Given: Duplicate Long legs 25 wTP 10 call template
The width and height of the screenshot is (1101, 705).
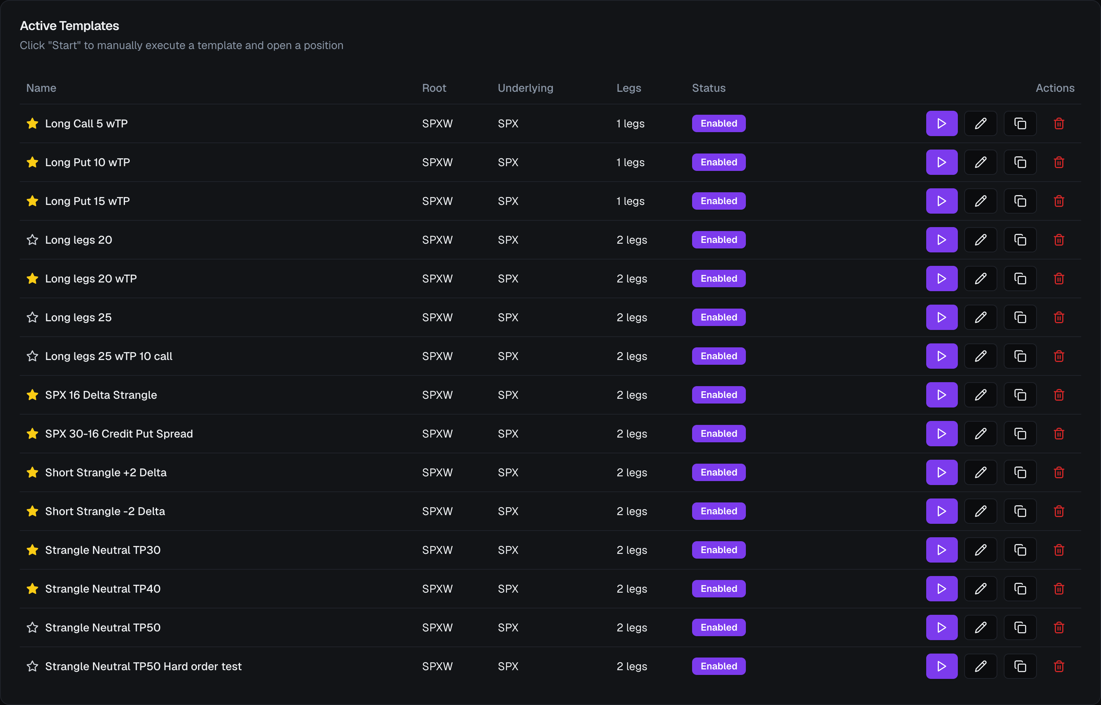Looking at the screenshot, I should (x=1020, y=356).
